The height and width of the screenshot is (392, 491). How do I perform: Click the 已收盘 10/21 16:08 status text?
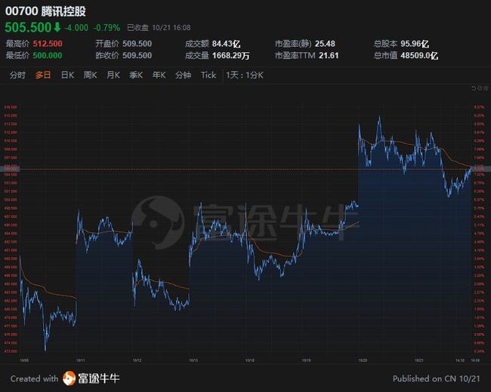pos(159,28)
